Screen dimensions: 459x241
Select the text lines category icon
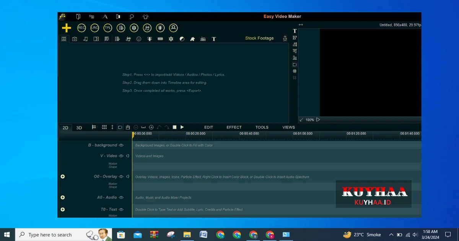point(117,39)
